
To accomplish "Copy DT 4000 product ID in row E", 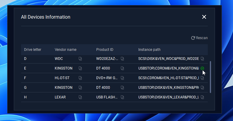I will point(122,68).
